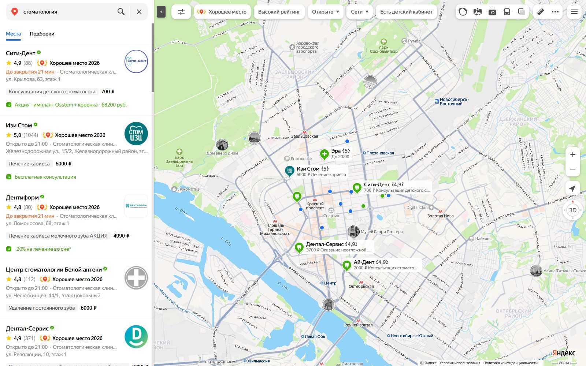
Task: Toggle the Высокий рейтинг filter
Action: pyautogui.click(x=279, y=12)
